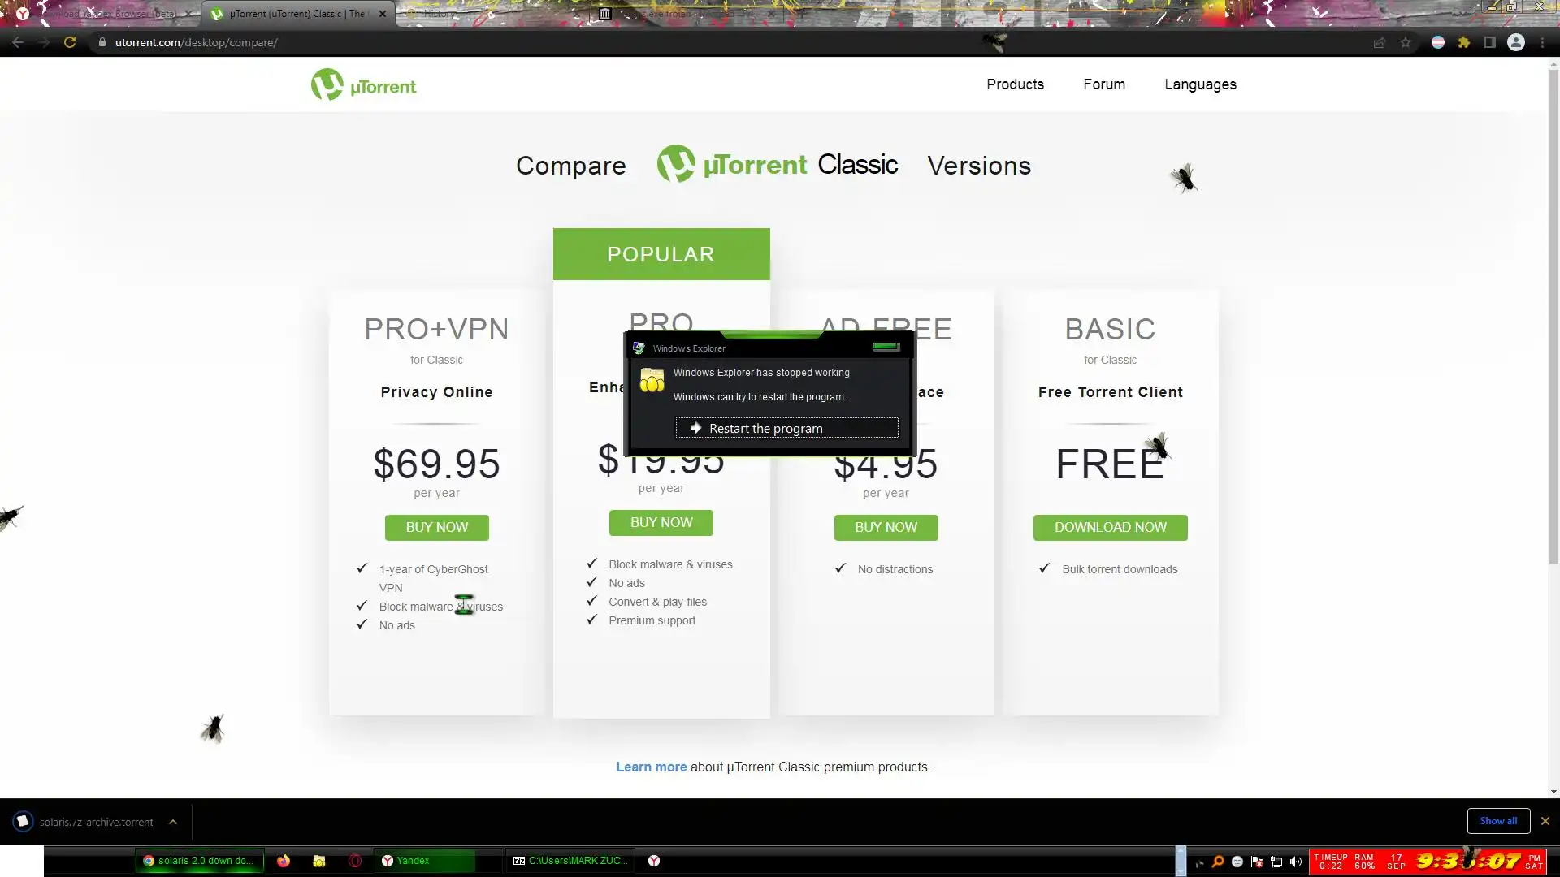Click the µTorrent logo in site header
The height and width of the screenshot is (877, 1560).
363,84
